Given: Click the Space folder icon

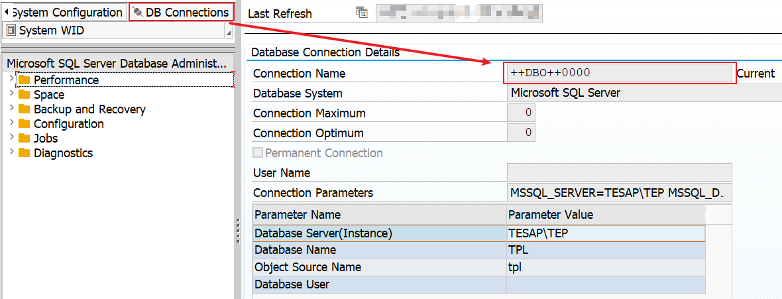Looking at the screenshot, I should click(25, 95).
